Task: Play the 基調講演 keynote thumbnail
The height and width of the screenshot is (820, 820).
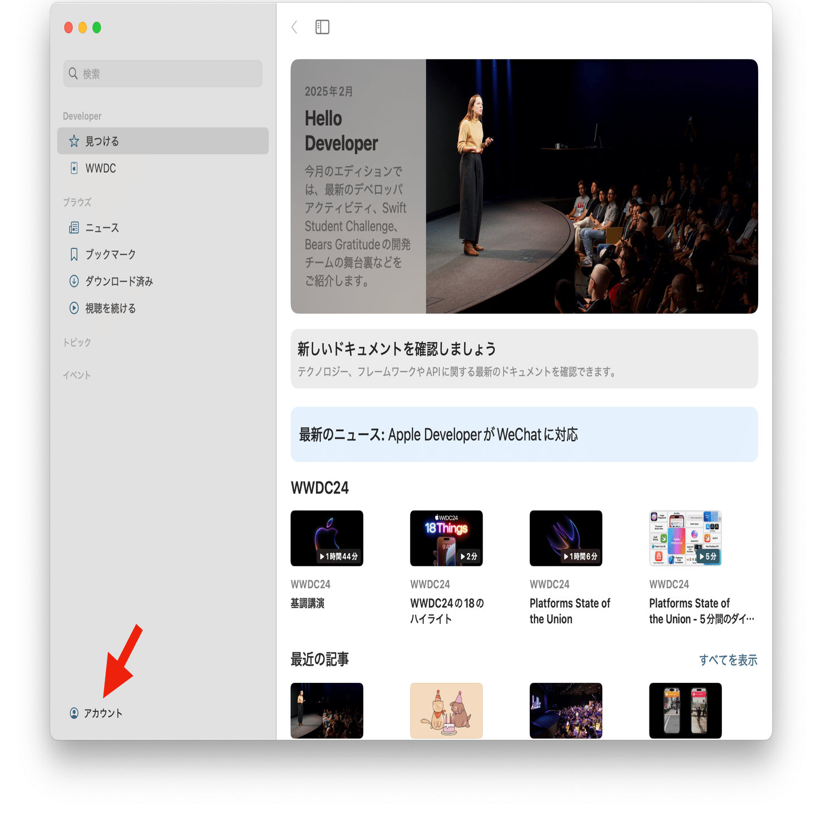Action: (x=327, y=539)
